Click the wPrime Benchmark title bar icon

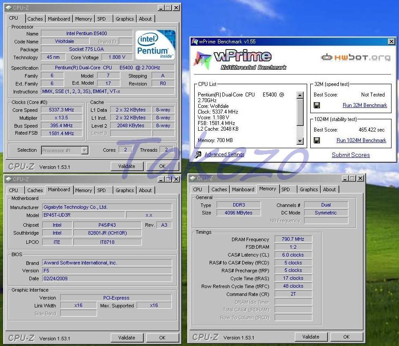[x=195, y=41]
